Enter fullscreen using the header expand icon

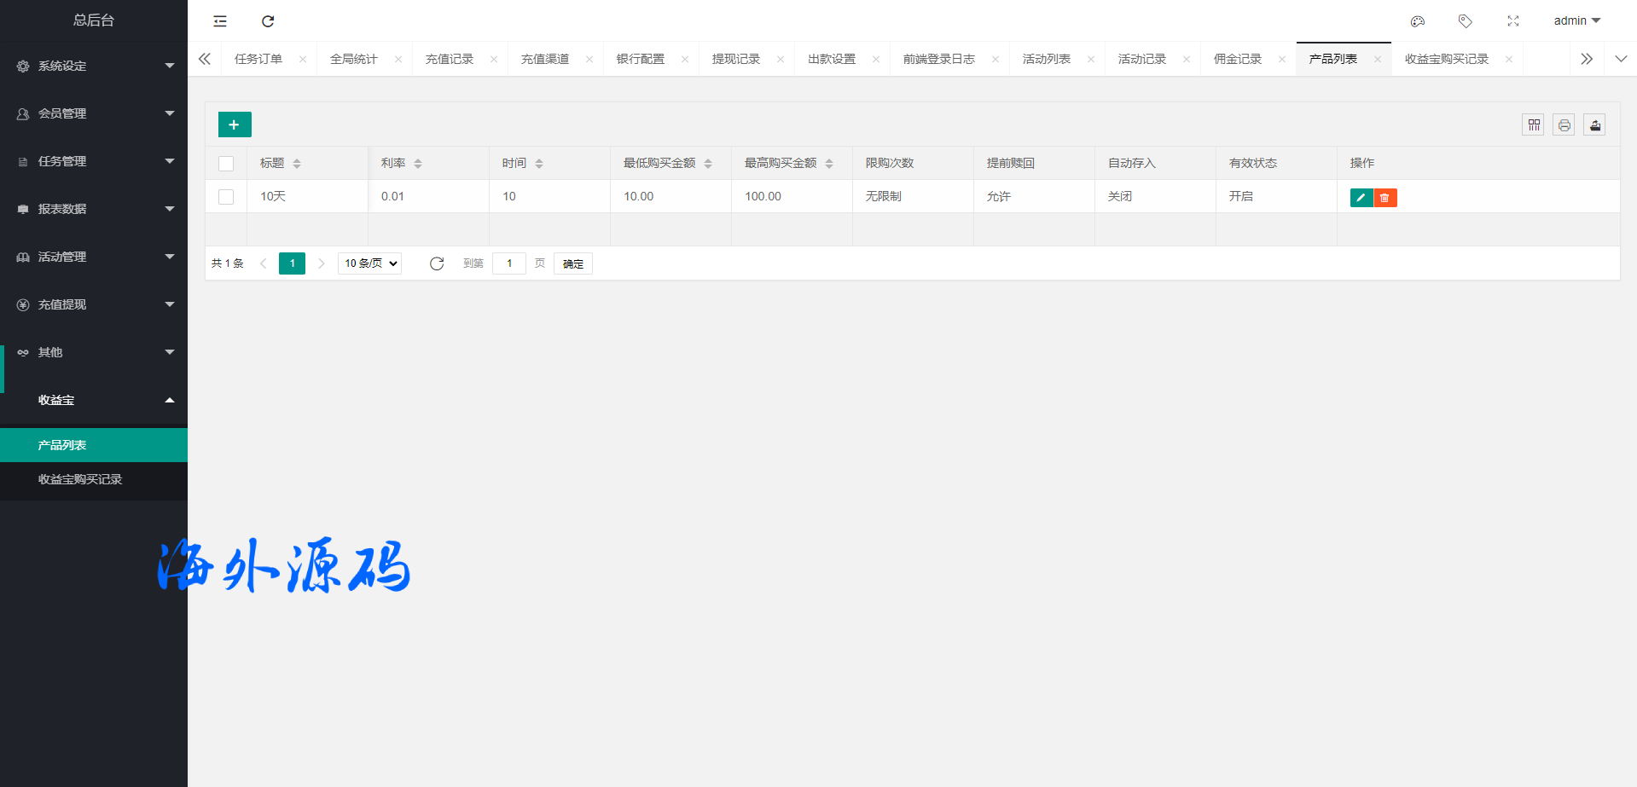[x=1513, y=21]
